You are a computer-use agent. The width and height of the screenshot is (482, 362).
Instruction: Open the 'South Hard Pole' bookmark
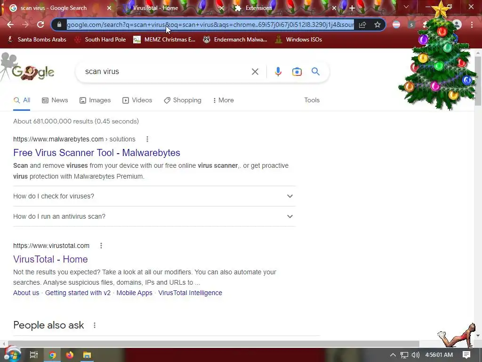pyautogui.click(x=100, y=40)
